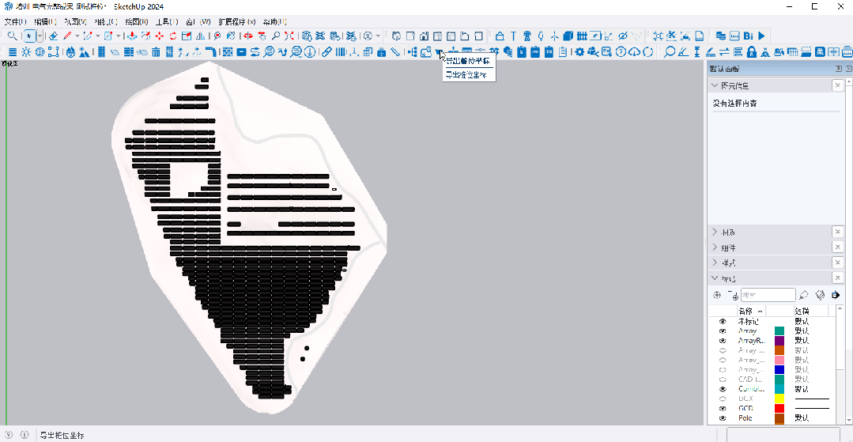The height and width of the screenshot is (442, 853).
Task: Click the red Move tool icon
Action: coord(160,36)
